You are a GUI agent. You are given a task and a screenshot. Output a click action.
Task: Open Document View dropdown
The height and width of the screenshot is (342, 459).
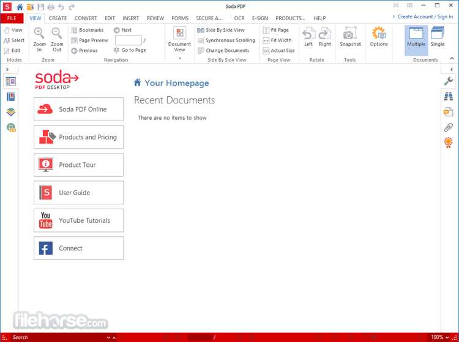(x=179, y=43)
